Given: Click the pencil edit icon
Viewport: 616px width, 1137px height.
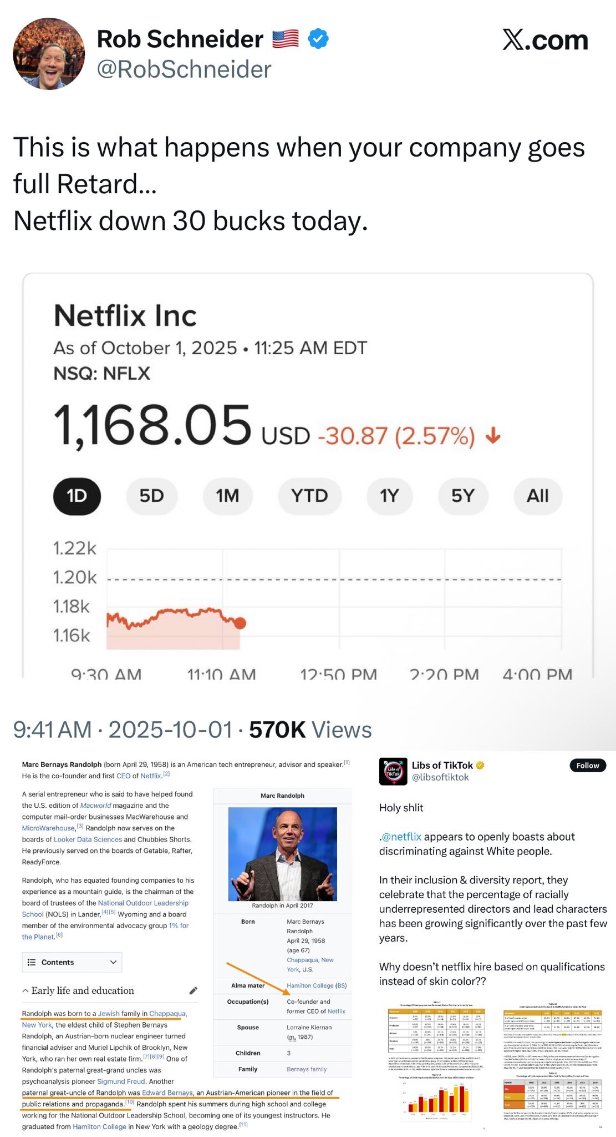Looking at the screenshot, I should point(193,990).
